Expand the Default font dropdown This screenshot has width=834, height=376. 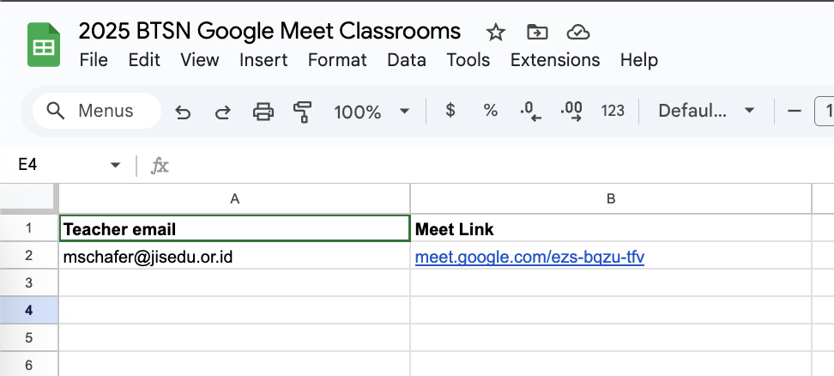point(706,111)
